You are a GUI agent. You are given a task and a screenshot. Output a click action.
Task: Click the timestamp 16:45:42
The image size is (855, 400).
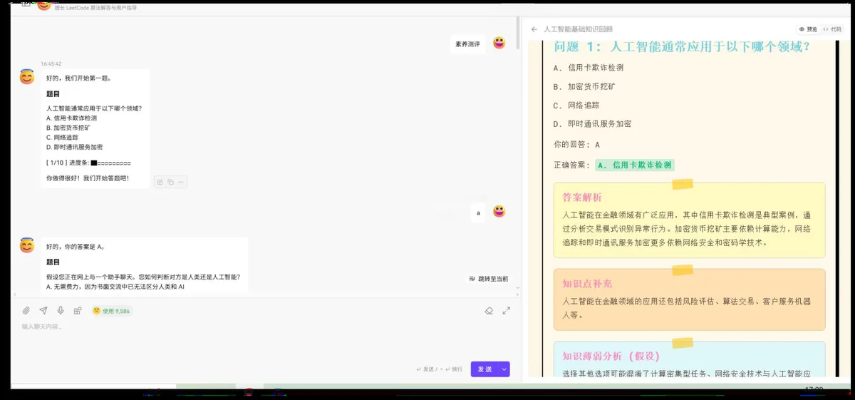[x=51, y=63]
